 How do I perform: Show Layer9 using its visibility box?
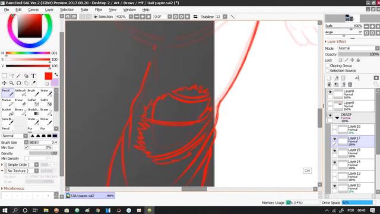click(330, 103)
